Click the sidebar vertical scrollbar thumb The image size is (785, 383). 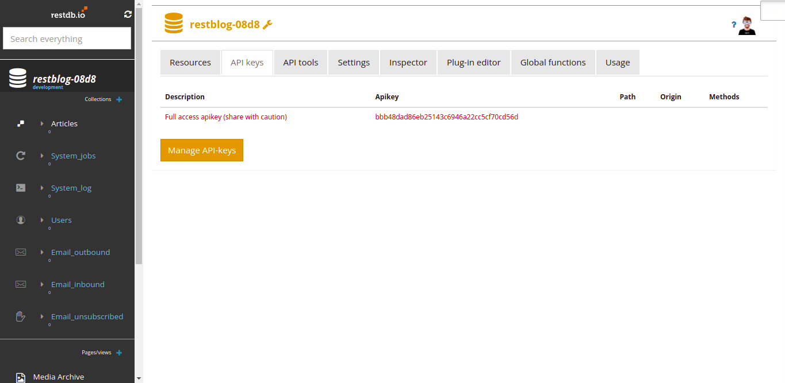pos(139,136)
